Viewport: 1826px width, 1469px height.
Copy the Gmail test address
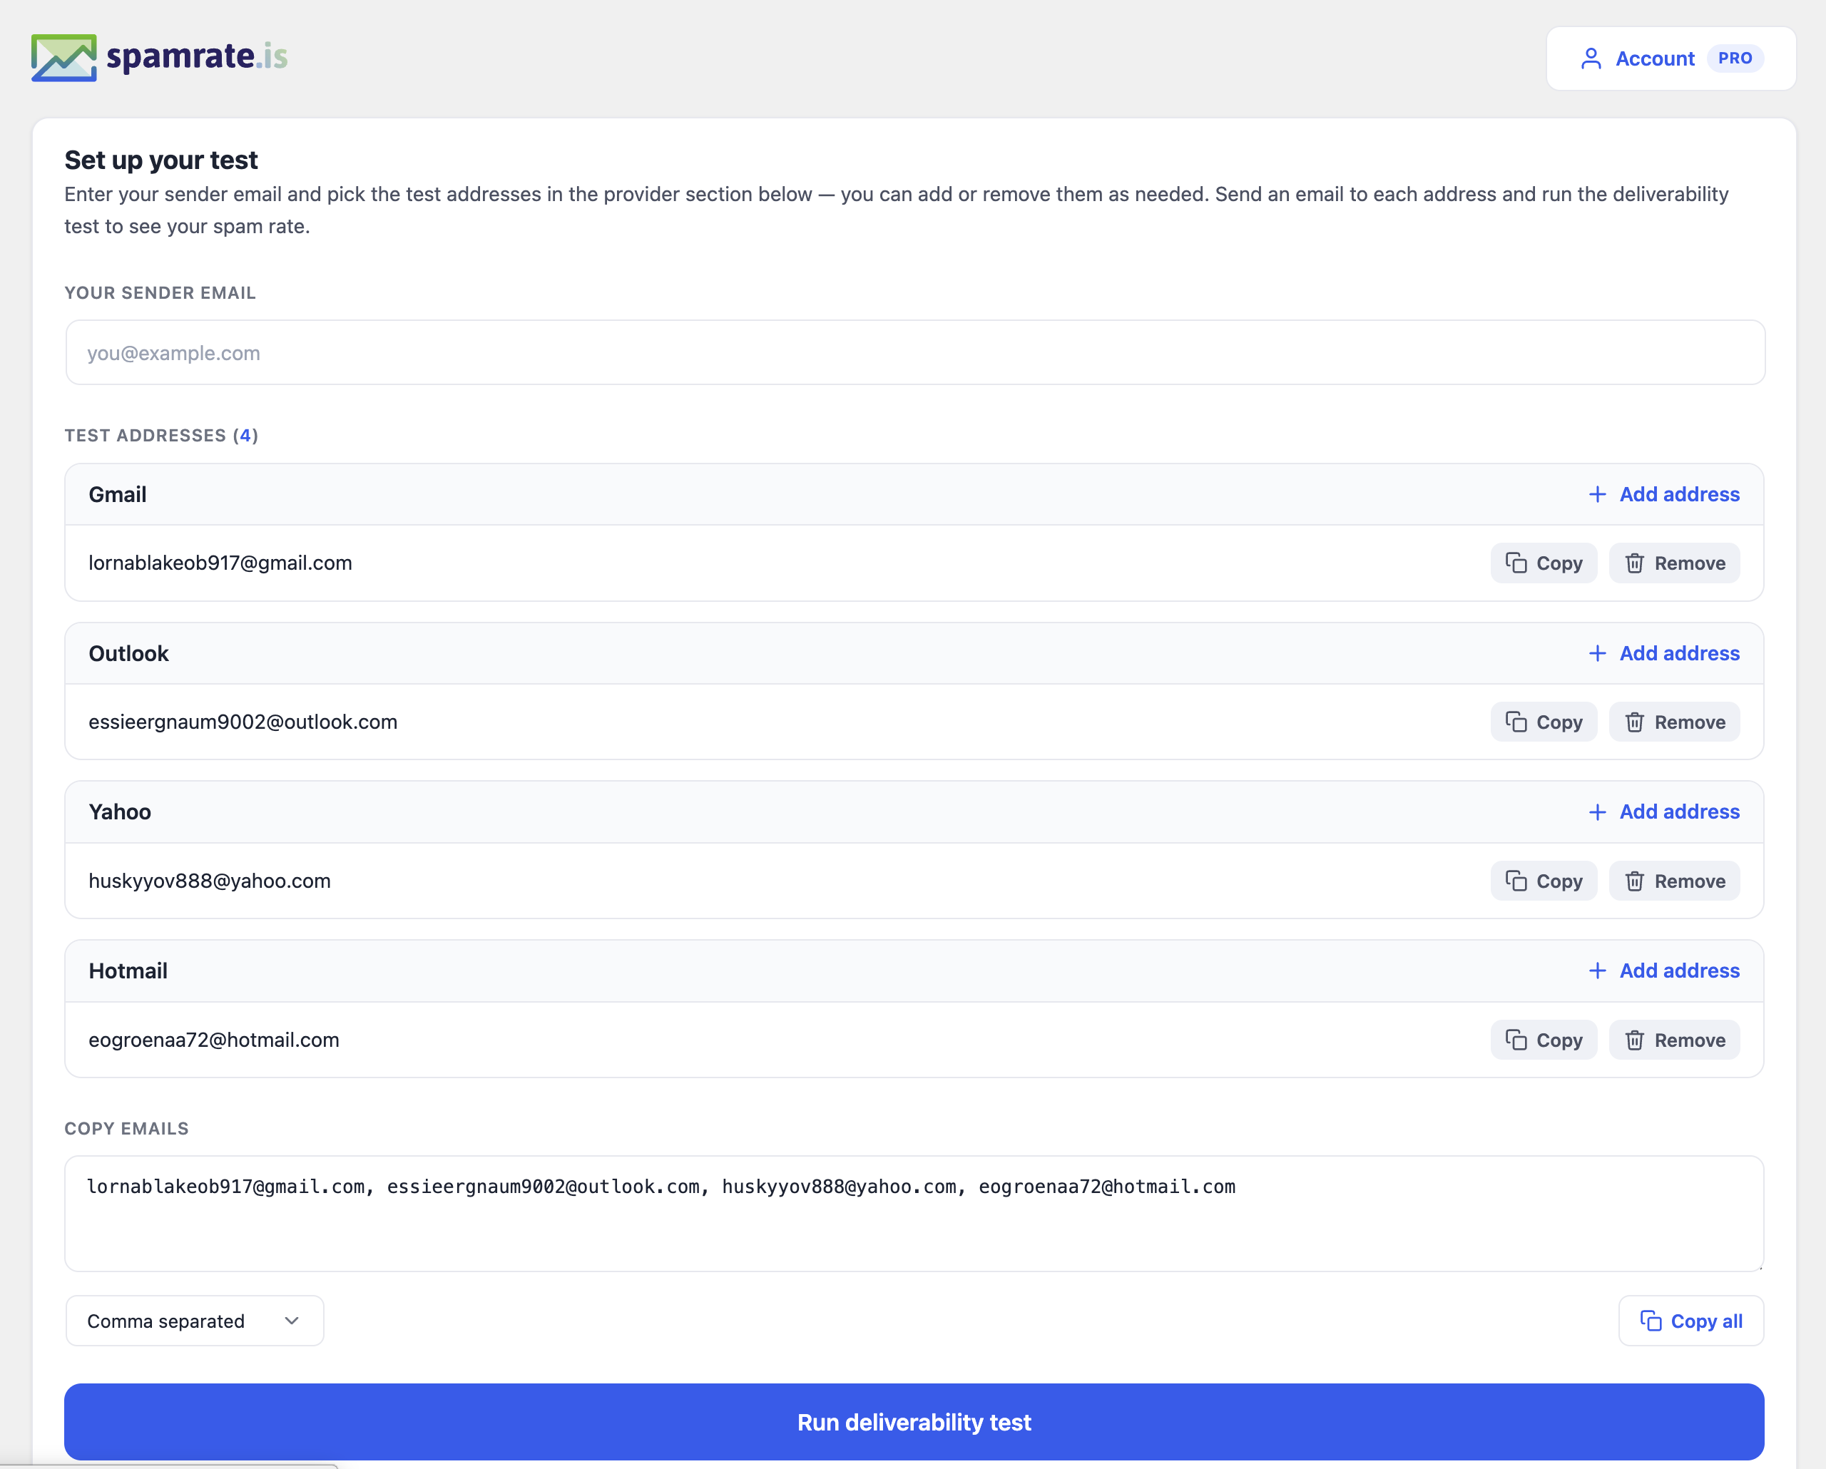(x=1544, y=563)
